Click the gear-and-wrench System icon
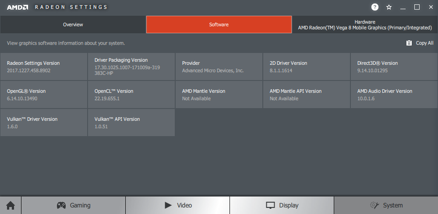The width and height of the screenshot is (438, 214). (374, 205)
